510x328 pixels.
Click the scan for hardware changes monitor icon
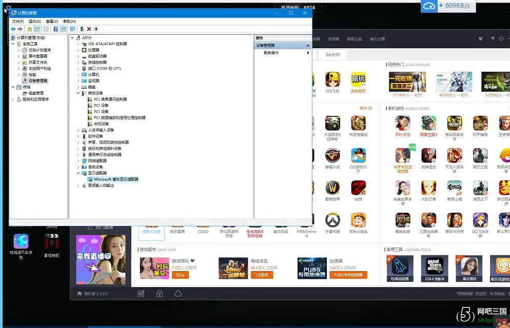72,29
